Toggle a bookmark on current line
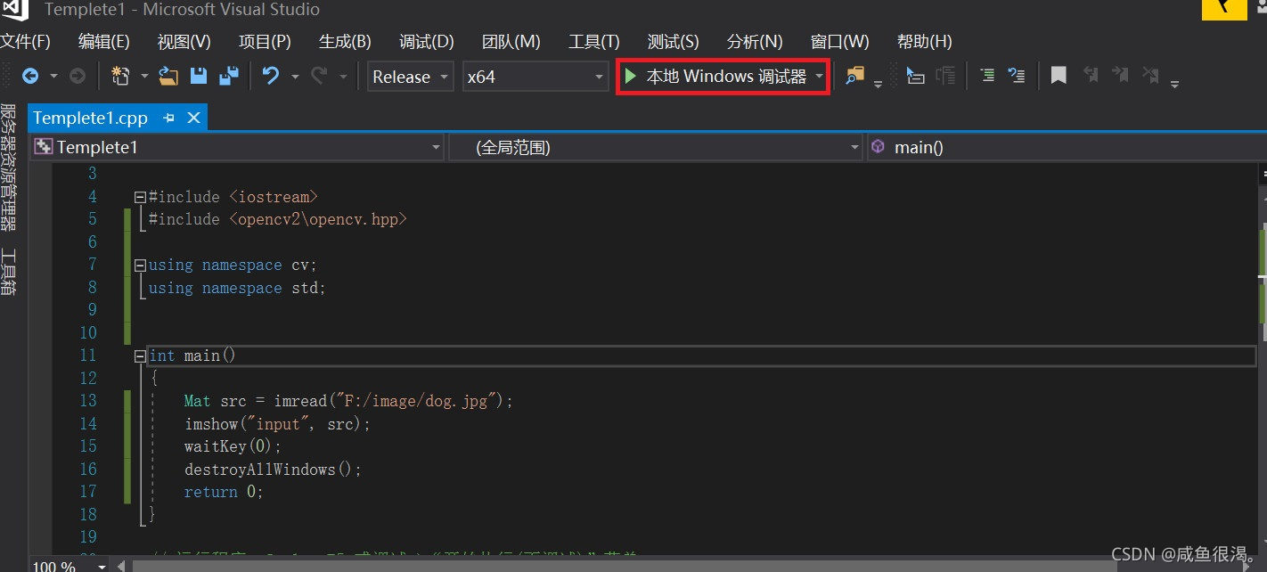Screen dimensions: 1267x572 [1059, 77]
